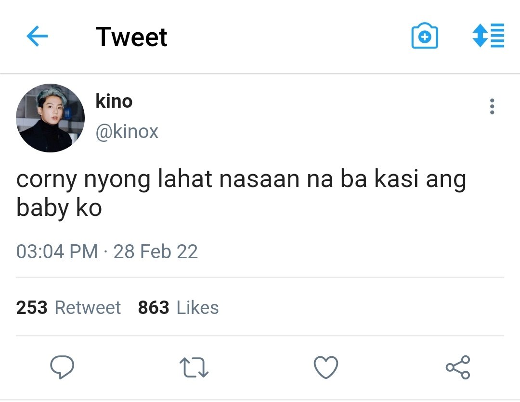Open the @kinox handle

[127, 132]
